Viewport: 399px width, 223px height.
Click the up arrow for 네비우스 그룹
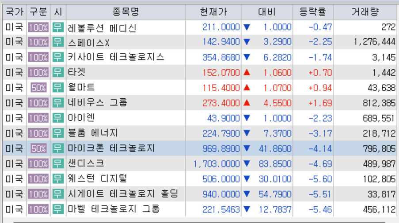point(247,103)
